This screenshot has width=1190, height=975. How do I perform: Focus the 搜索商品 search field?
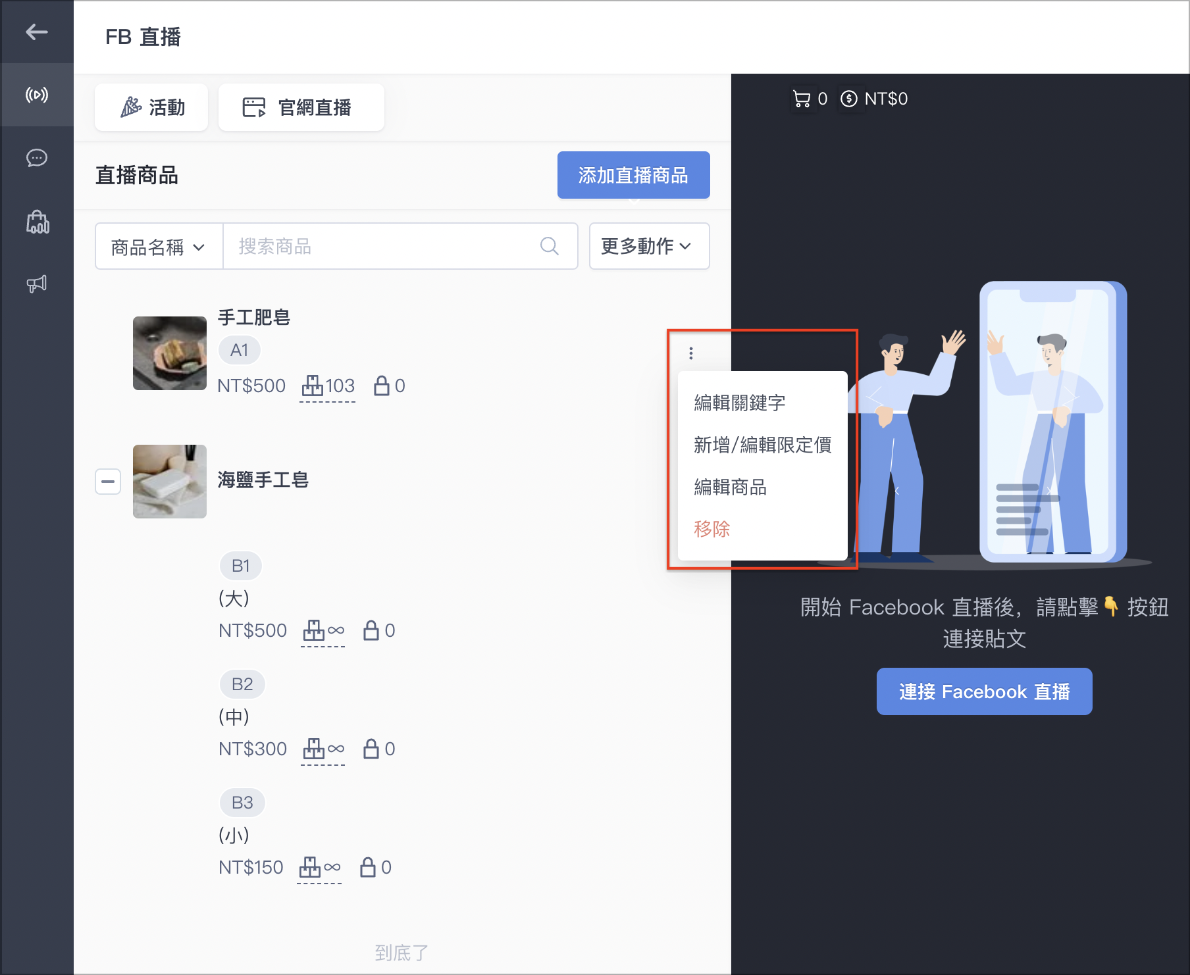pyautogui.click(x=400, y=246)
